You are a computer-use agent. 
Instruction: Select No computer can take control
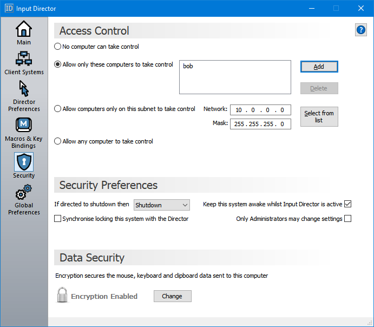[58, 47]
